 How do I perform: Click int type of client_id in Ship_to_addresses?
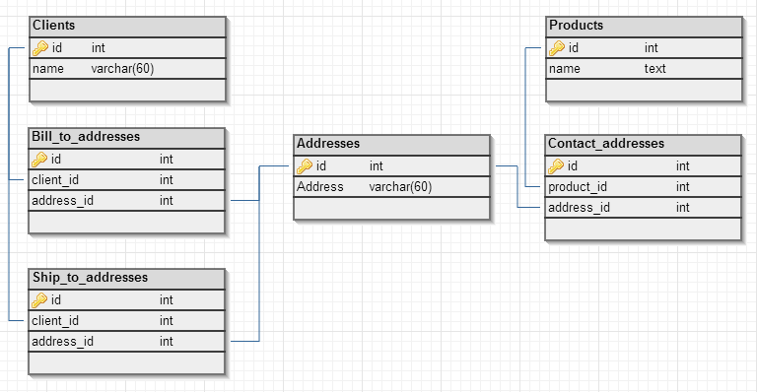point(166,321)
